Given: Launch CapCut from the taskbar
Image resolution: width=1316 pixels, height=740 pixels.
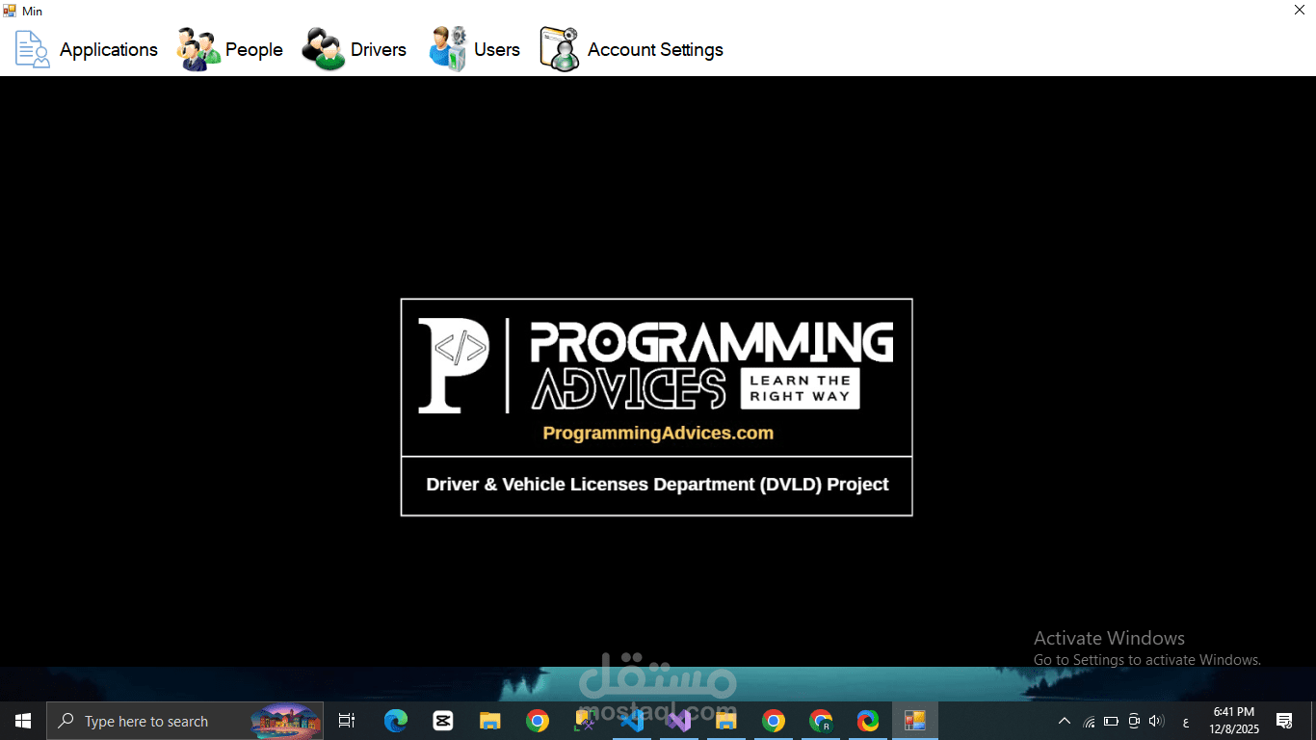Looking at the screenshot, I should pos(442,721).
